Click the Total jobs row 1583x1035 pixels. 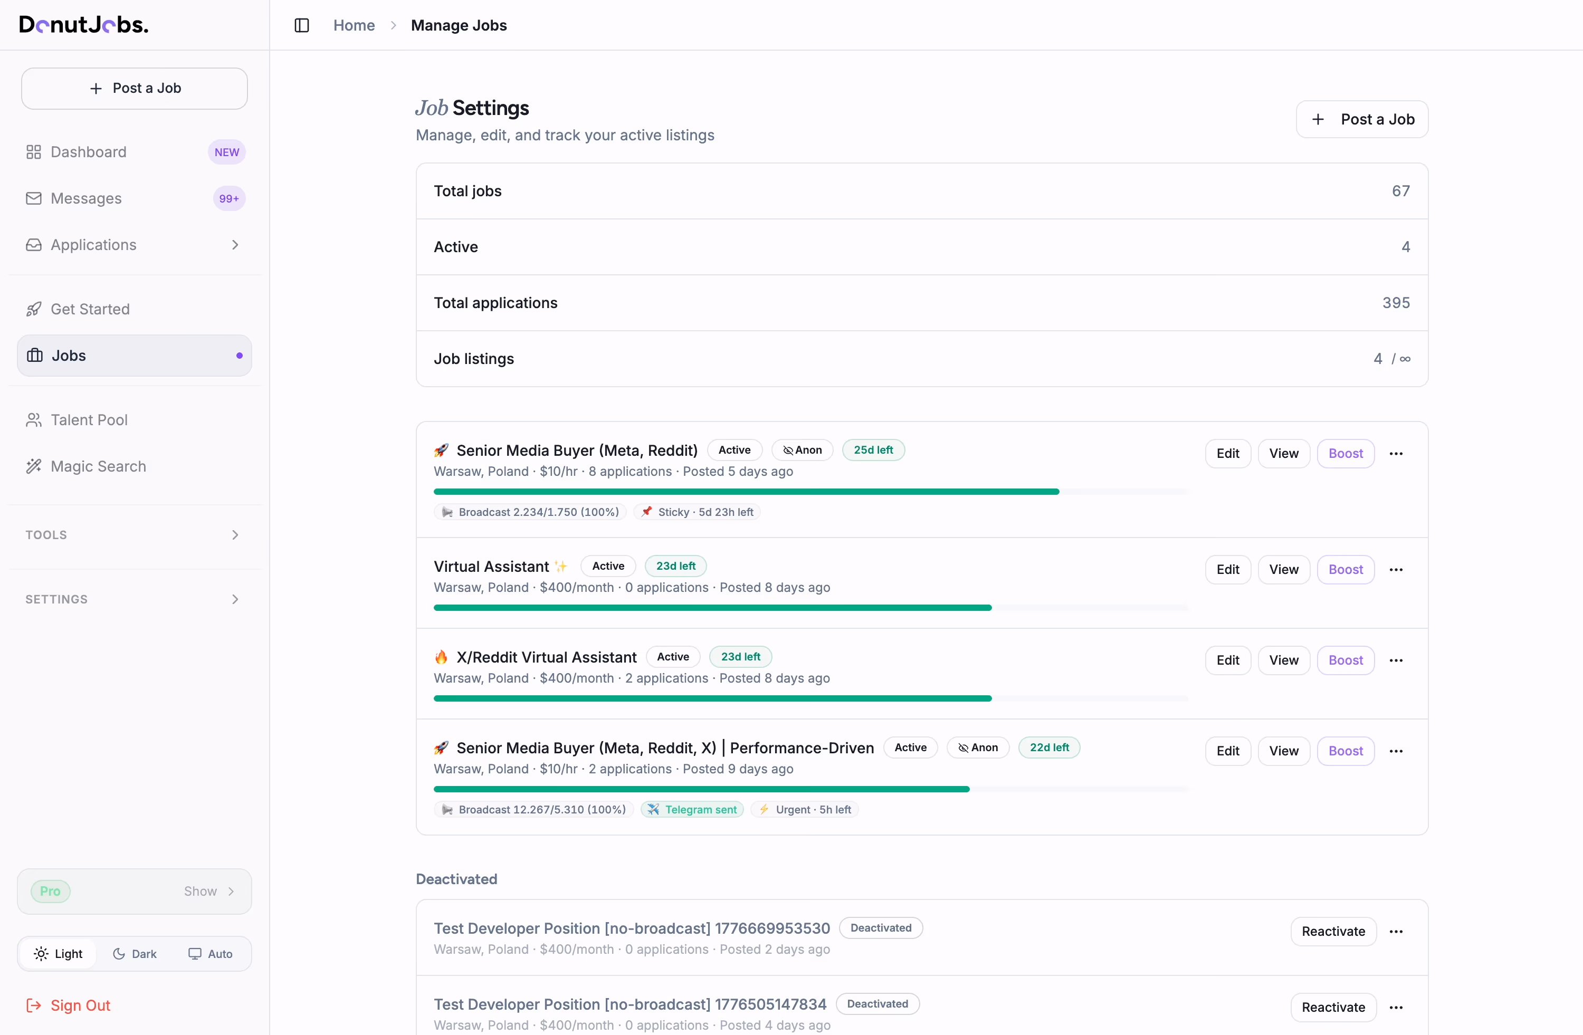921,191
